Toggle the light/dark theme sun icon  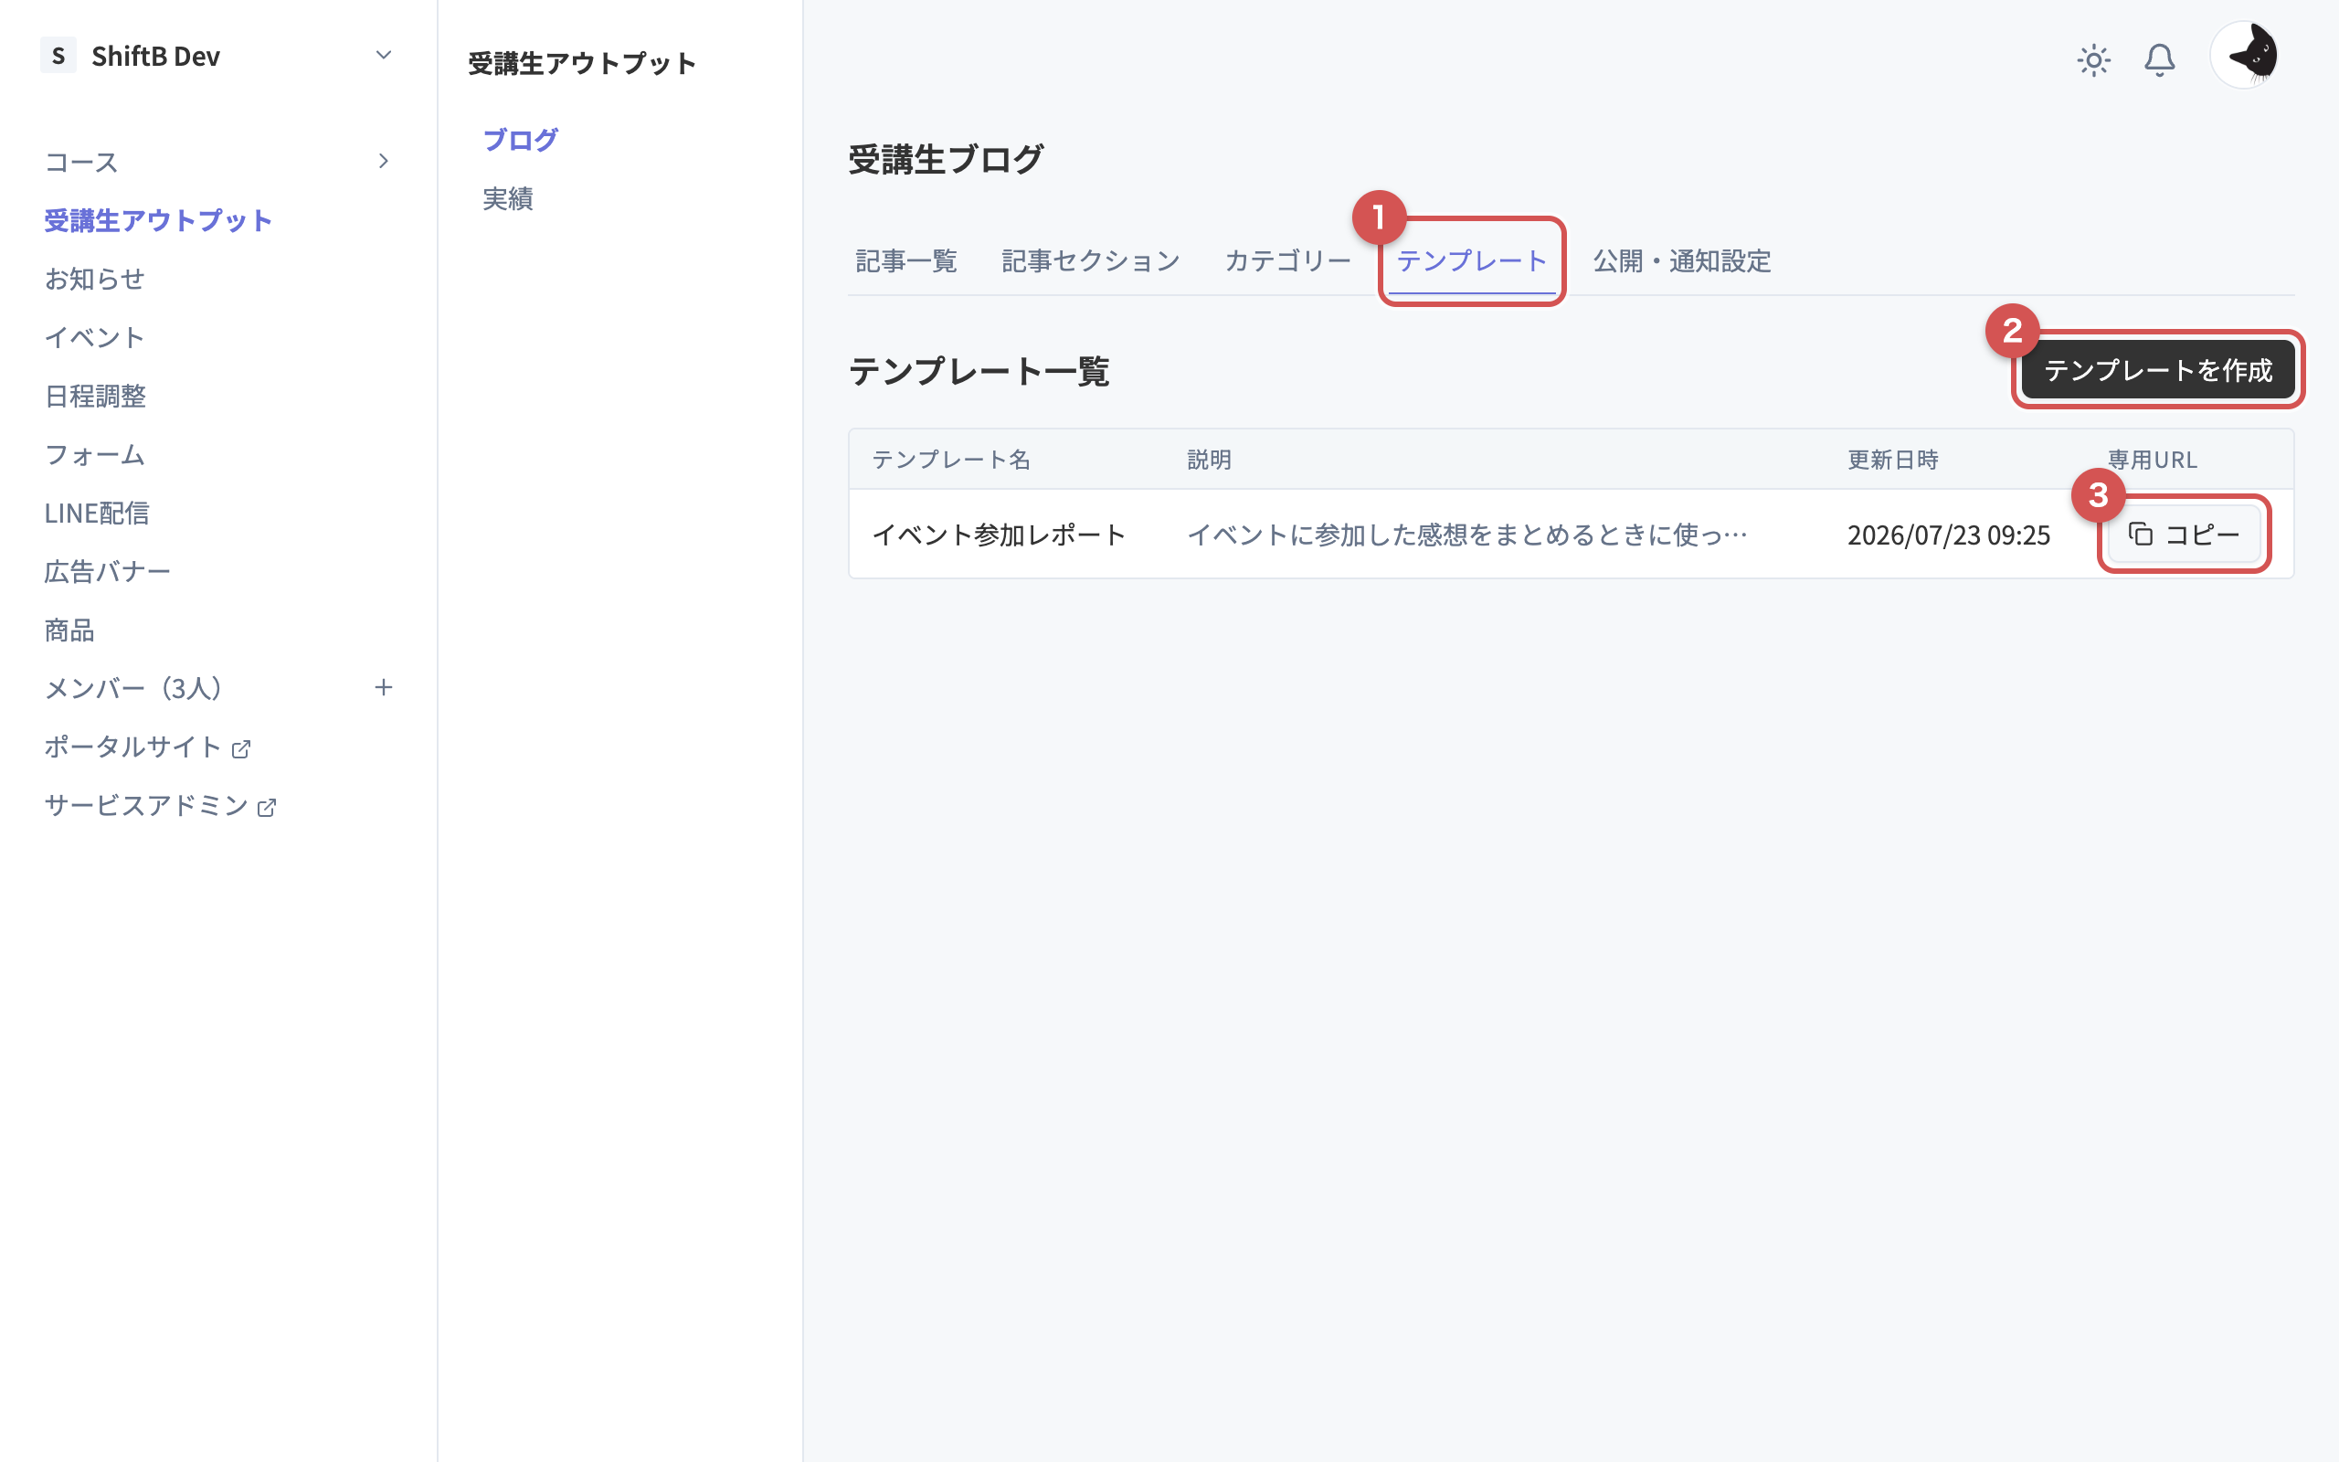(x=2093, y=60)
